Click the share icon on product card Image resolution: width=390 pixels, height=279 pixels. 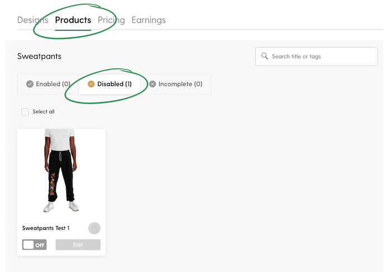click(x=94, y=228)
